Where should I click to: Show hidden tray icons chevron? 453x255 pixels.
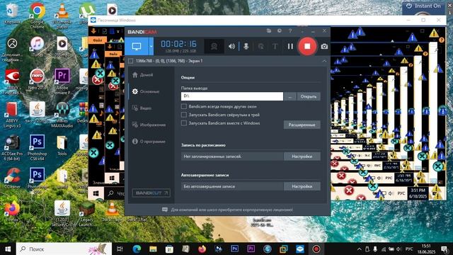pos(359,249)
